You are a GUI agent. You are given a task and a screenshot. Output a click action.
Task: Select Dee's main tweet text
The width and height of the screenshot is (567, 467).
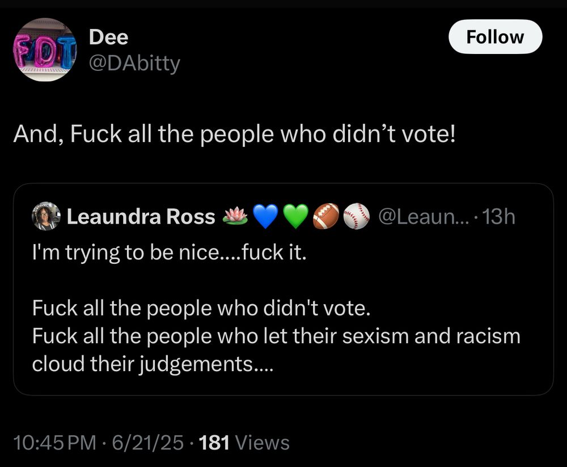[234, 135]
